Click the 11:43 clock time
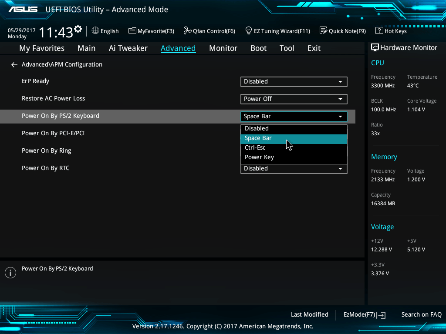The image size is (446, 334). (56, 32)
